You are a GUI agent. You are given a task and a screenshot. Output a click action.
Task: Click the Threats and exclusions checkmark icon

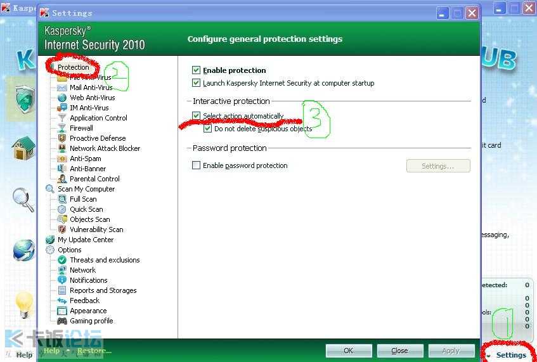click(62, 260)
